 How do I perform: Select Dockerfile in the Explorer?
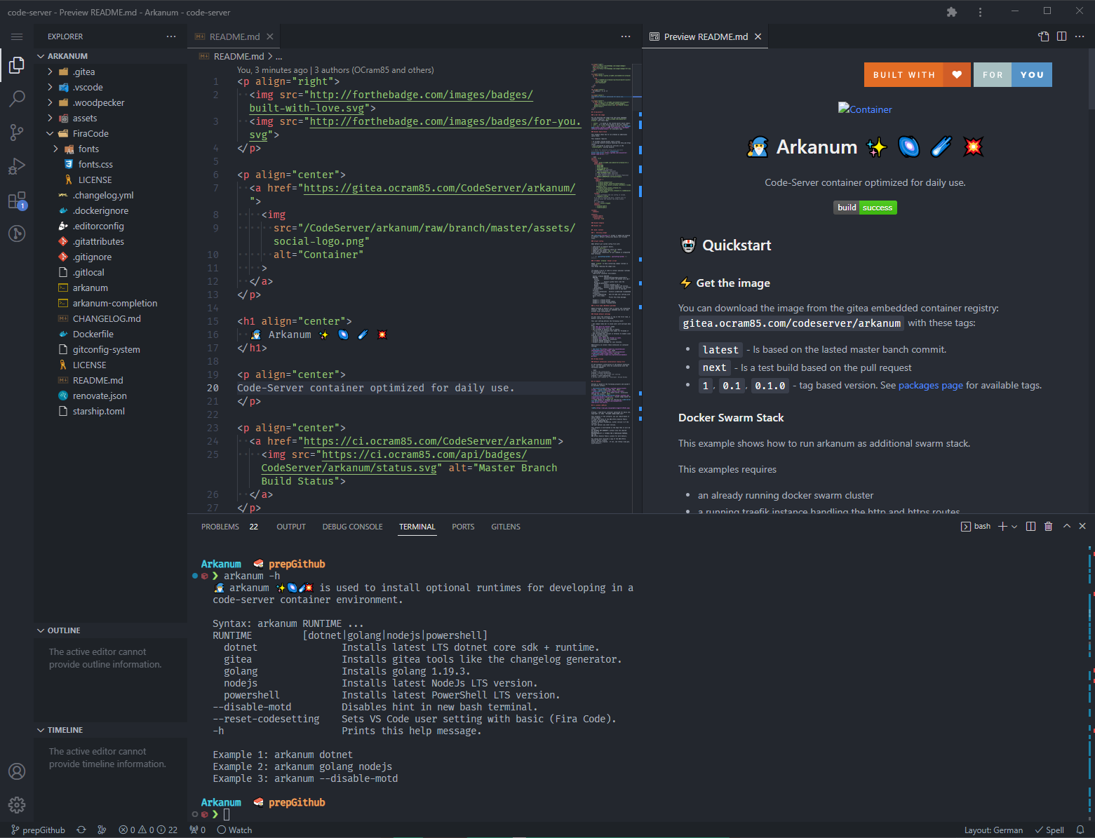point(93,334)
